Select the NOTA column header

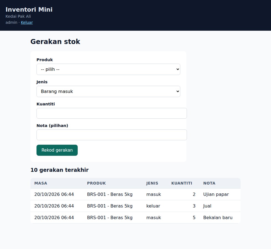[x=209, y=183]
